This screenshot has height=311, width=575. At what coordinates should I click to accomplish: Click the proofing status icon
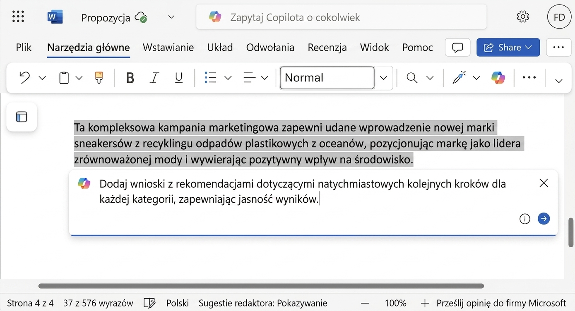pos(149,303)
